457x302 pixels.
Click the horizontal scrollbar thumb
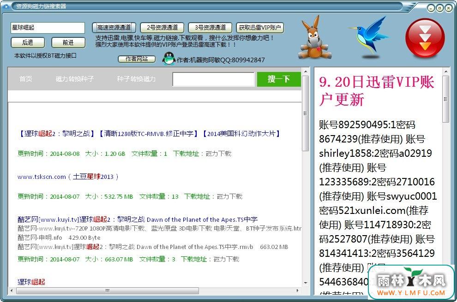point(108,290)
